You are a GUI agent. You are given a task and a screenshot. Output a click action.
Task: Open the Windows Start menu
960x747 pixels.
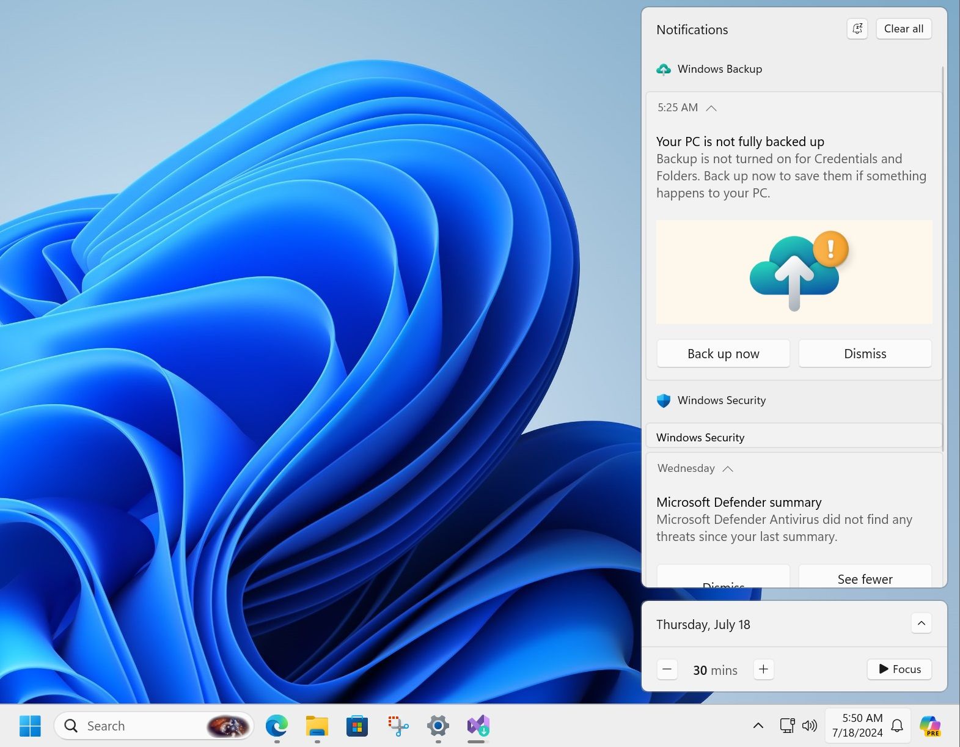point(30,726)
